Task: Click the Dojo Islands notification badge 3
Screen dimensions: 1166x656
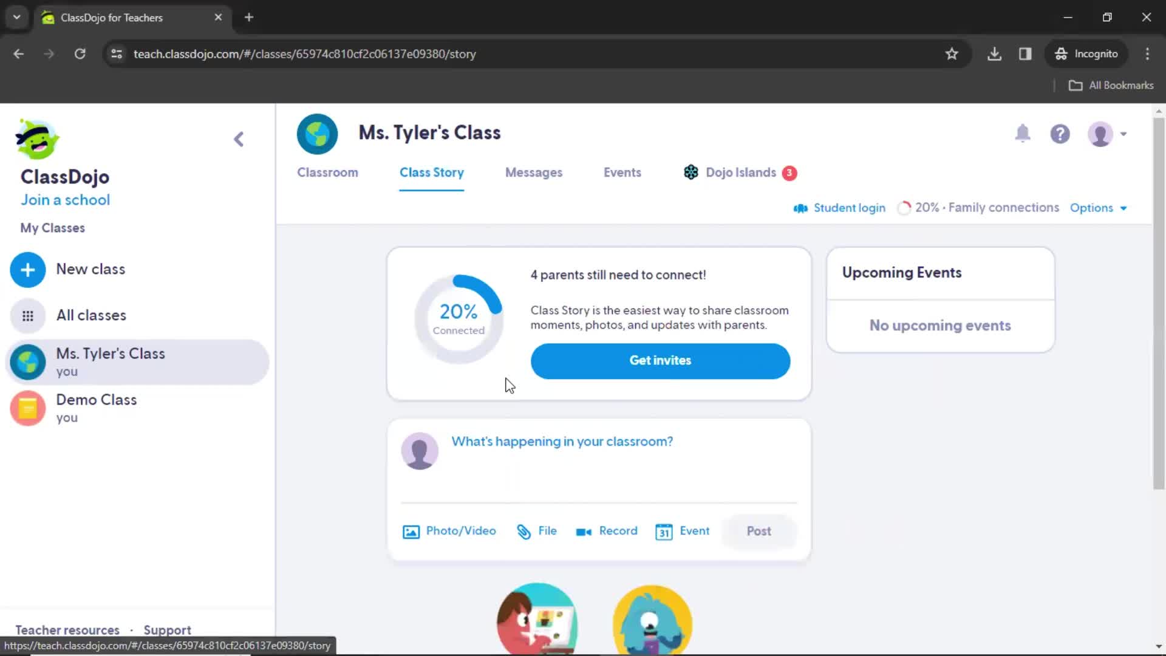Action: pos(789,173)
